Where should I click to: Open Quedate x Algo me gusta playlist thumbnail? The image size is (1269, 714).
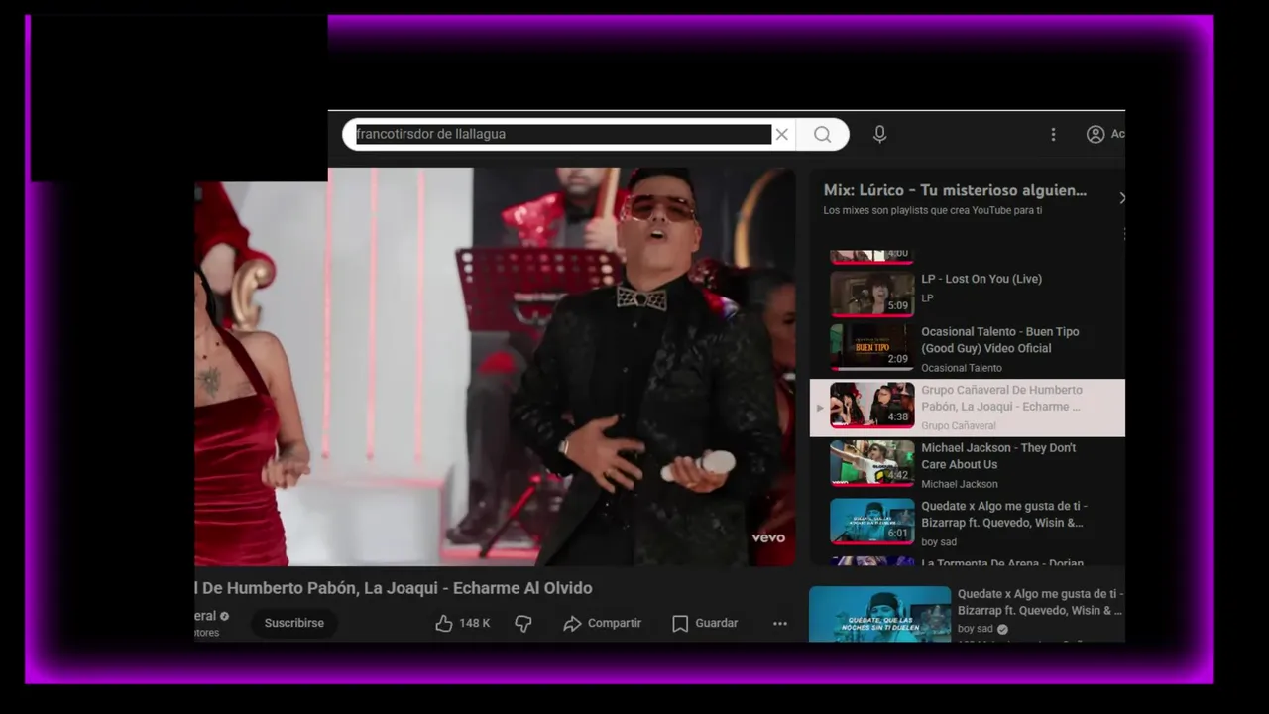[871, 522]
